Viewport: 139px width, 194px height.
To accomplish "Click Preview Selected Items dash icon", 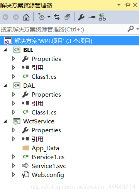I will 92,17.
